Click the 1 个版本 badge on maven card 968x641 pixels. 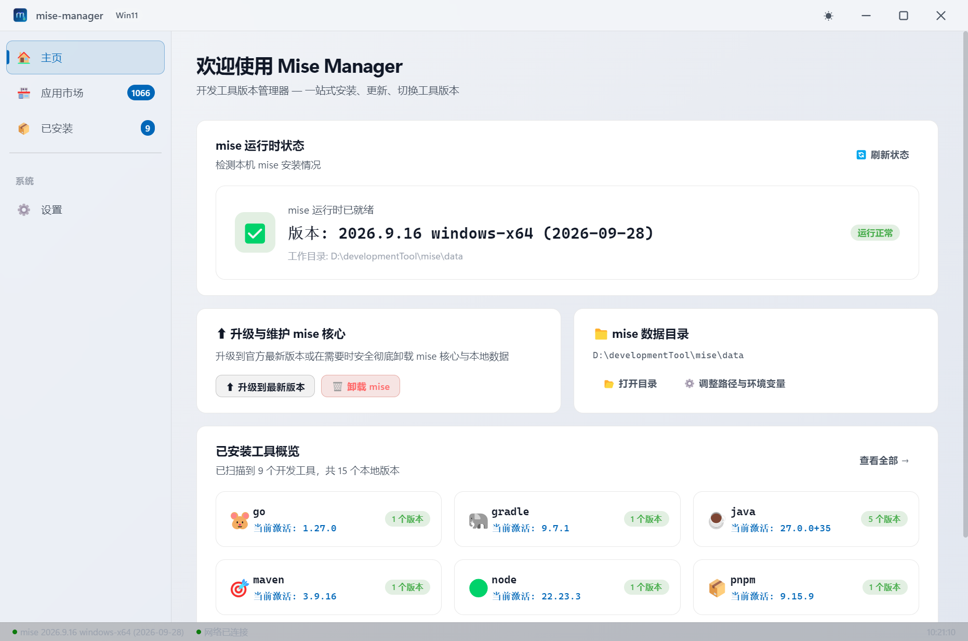pyautogui.click(x=407, y=587)
